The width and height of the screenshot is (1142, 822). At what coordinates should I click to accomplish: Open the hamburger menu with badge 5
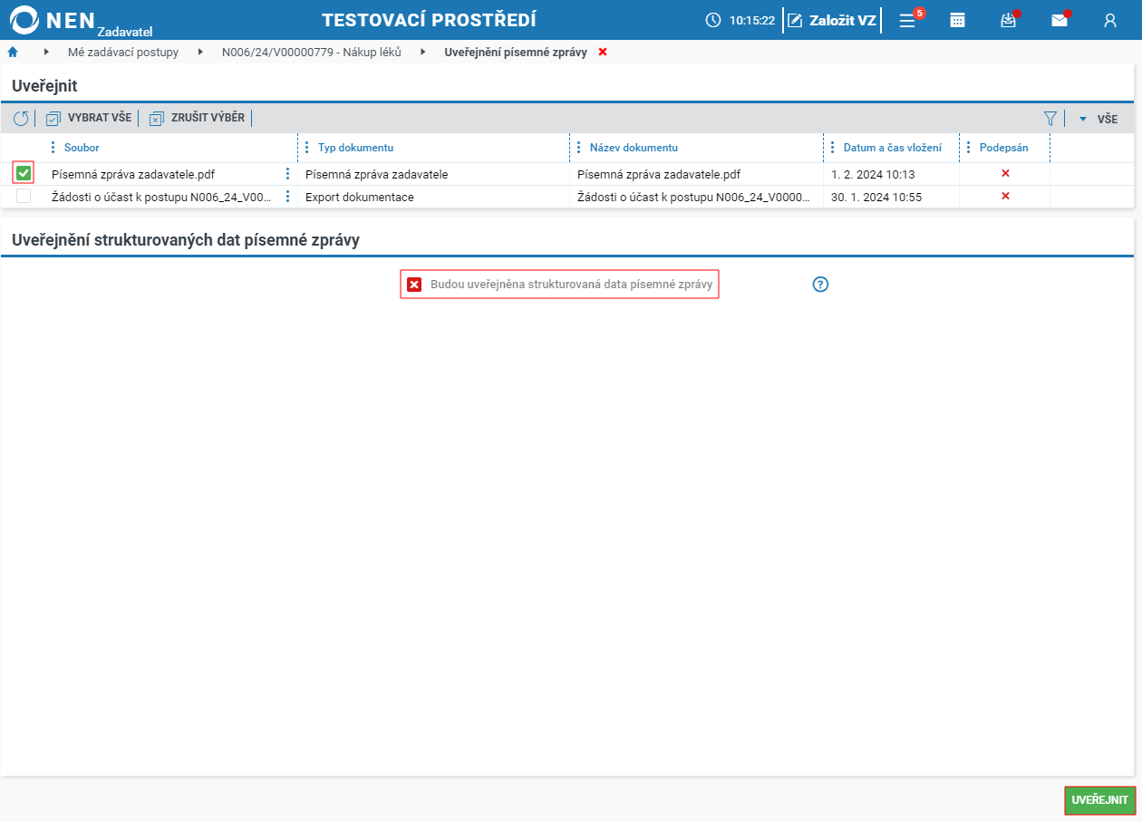(x=907, y=20)
